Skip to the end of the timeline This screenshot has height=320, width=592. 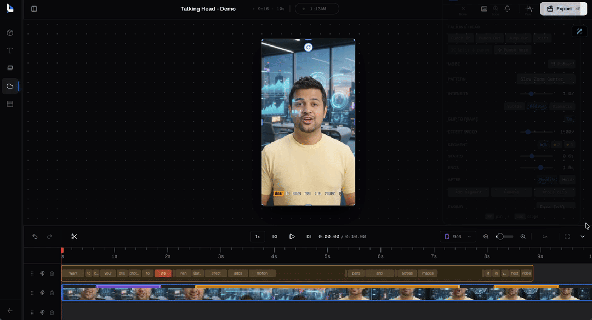tap(309, 237)
